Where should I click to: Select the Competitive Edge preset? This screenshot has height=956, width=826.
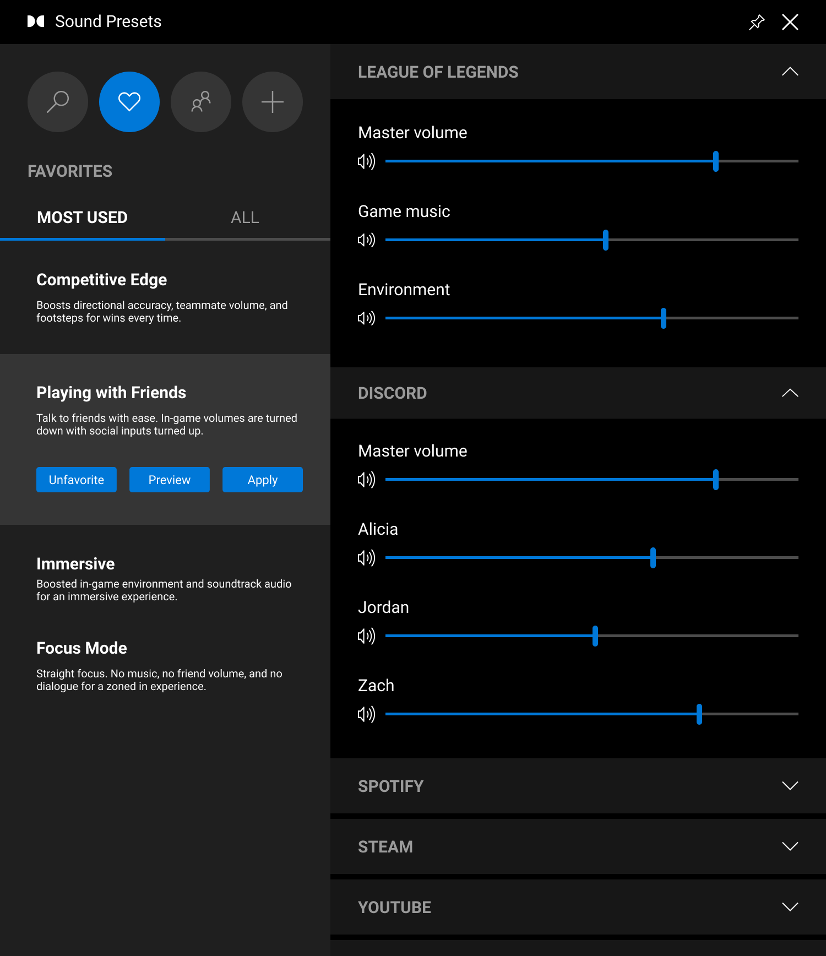tap(165, 297)
